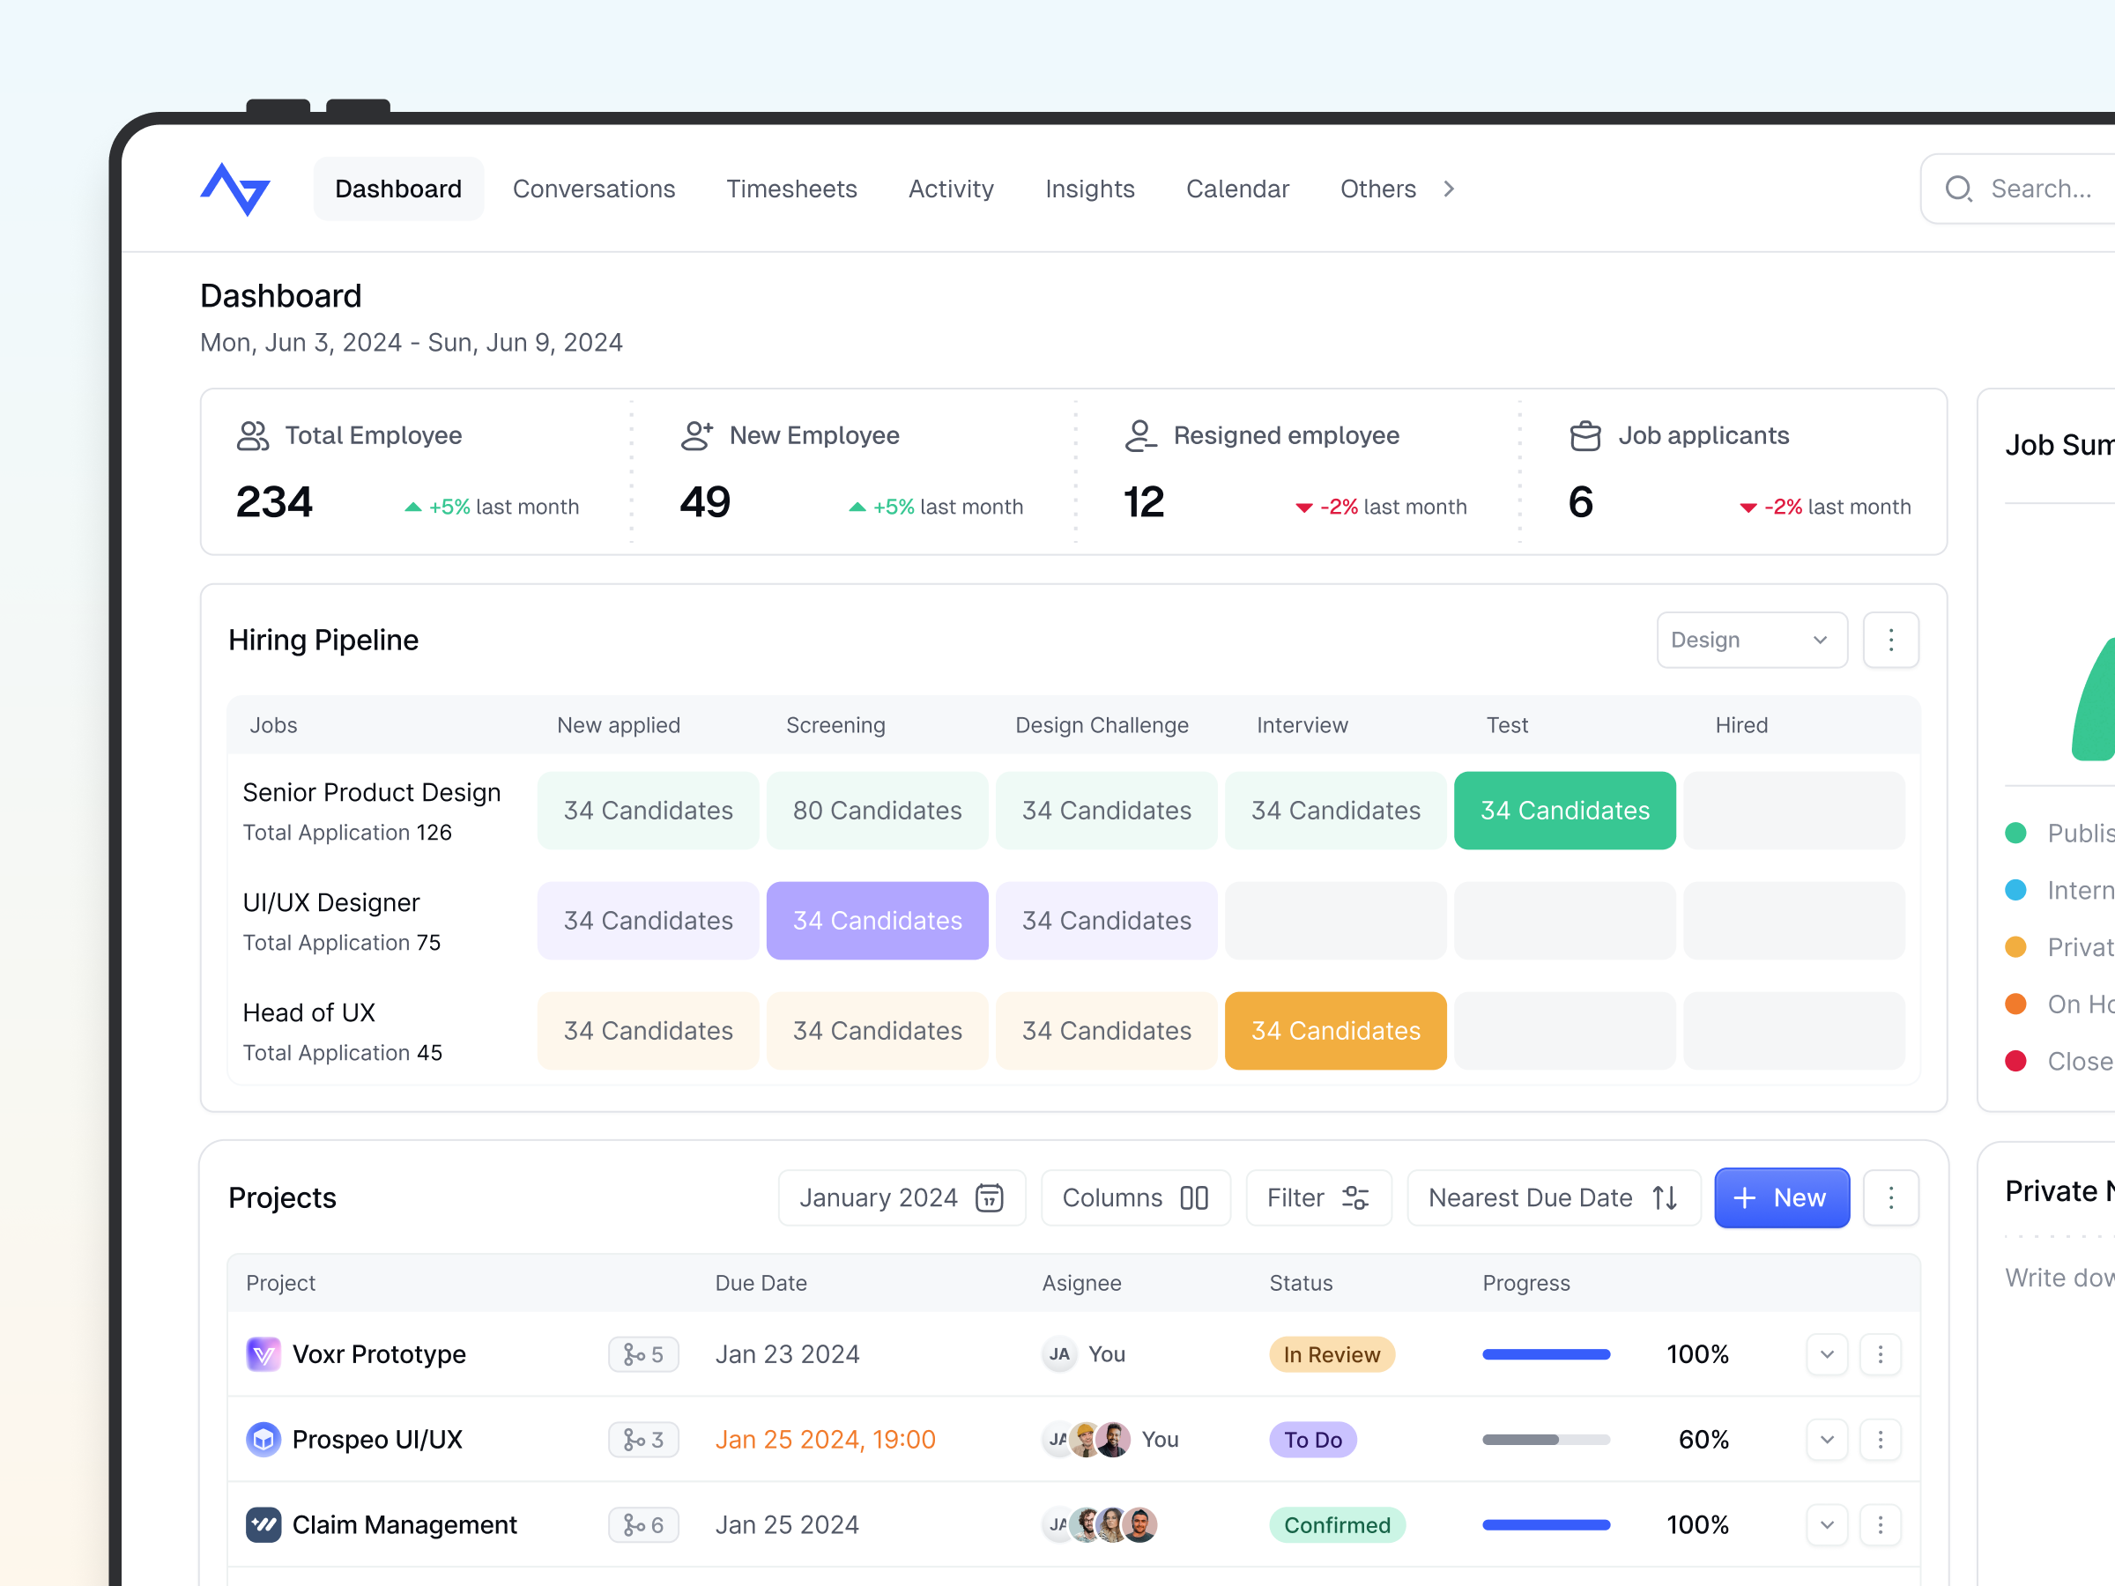This screenshot has width=2115, height=1586.
Task: Open the calendar icon beside January 2024
Action: tap(991, 1197)
